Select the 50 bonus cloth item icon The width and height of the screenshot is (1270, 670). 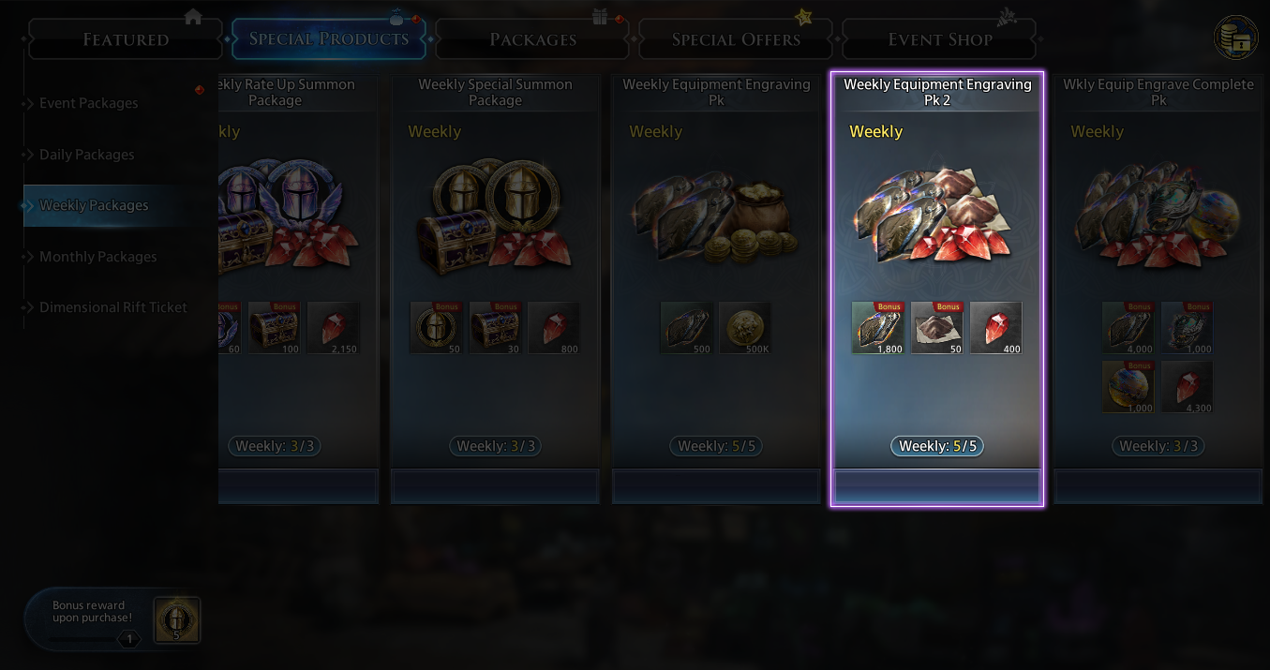pyautogui.click(x=937, y=328)
